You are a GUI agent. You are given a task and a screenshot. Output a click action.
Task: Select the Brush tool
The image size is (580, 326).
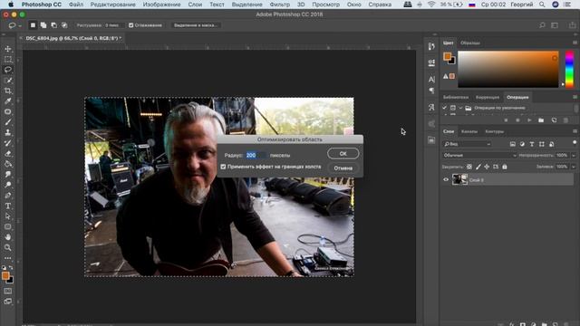(8, 122)
